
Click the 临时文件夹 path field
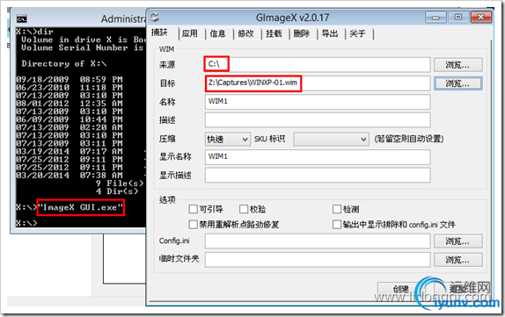(318, 259)
